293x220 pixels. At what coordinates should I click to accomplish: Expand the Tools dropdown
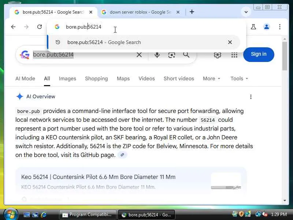click(x=239, y=78)
